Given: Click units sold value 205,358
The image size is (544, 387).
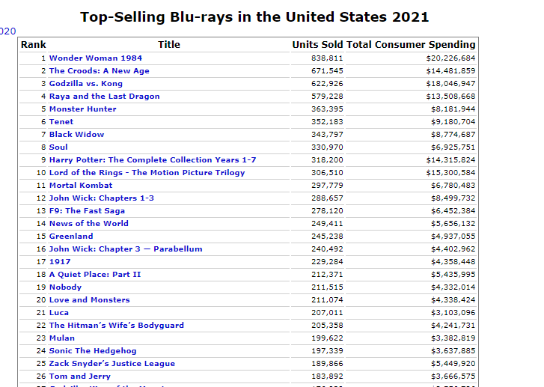Looking at the screenshot, I should click(x=327, y=325).
